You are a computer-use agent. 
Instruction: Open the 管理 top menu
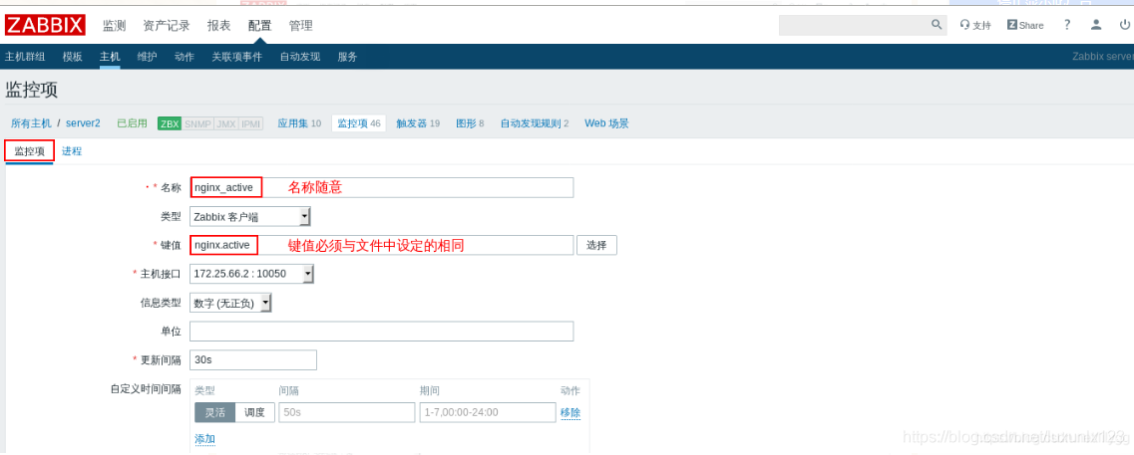(301, 25)
